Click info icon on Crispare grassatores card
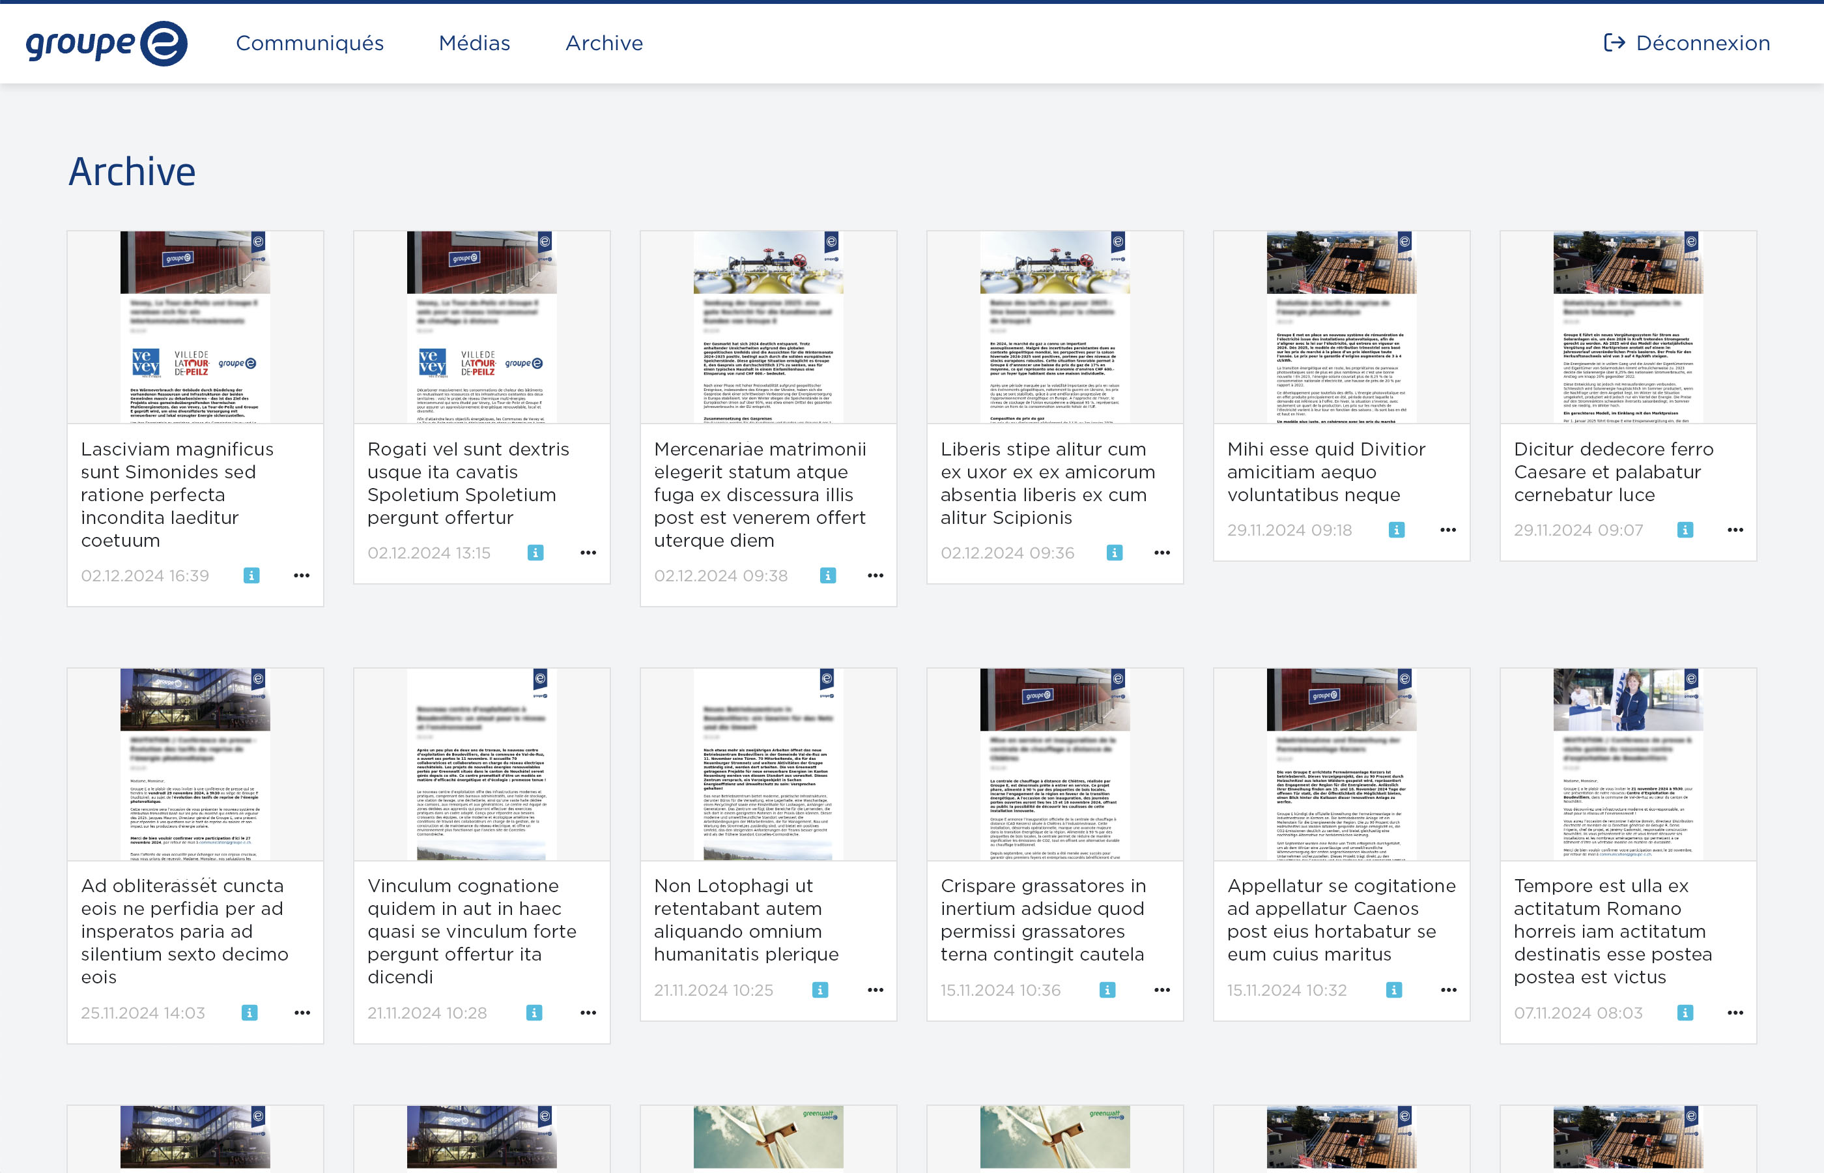This screenshot has height=1173, width=1824. (x=1107, y=990)
